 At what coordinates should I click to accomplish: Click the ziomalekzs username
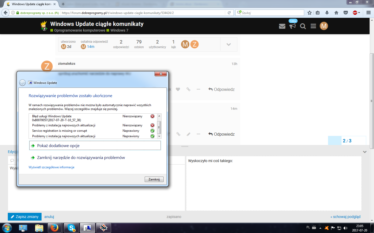[x=67, y=63]
